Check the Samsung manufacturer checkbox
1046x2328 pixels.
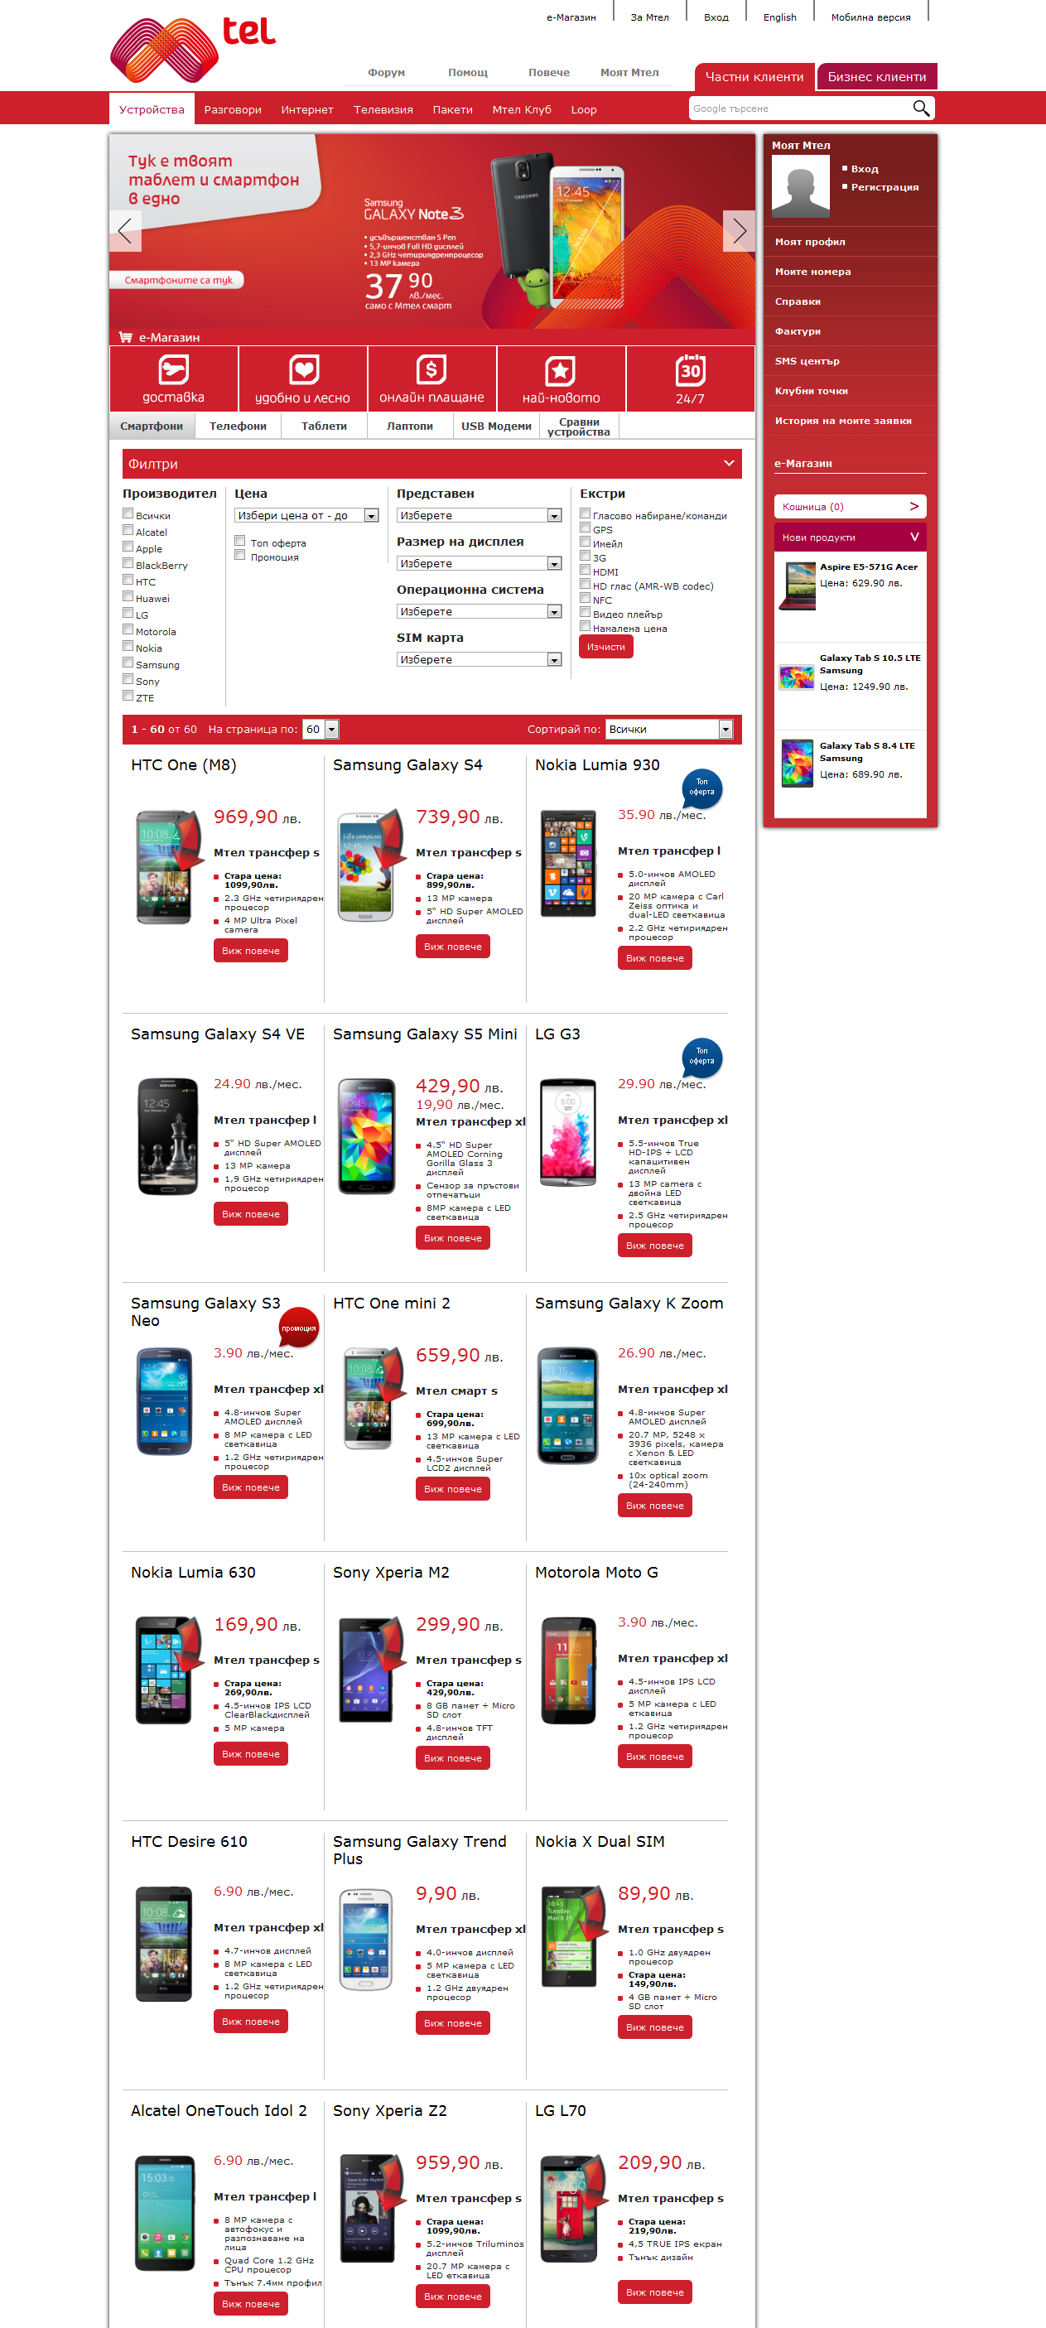point(128,663)
